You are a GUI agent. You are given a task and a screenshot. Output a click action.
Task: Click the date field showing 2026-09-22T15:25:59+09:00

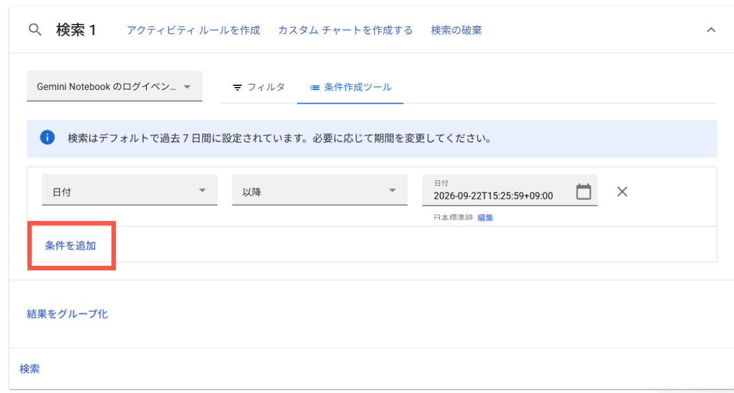[x=510, y=190]
